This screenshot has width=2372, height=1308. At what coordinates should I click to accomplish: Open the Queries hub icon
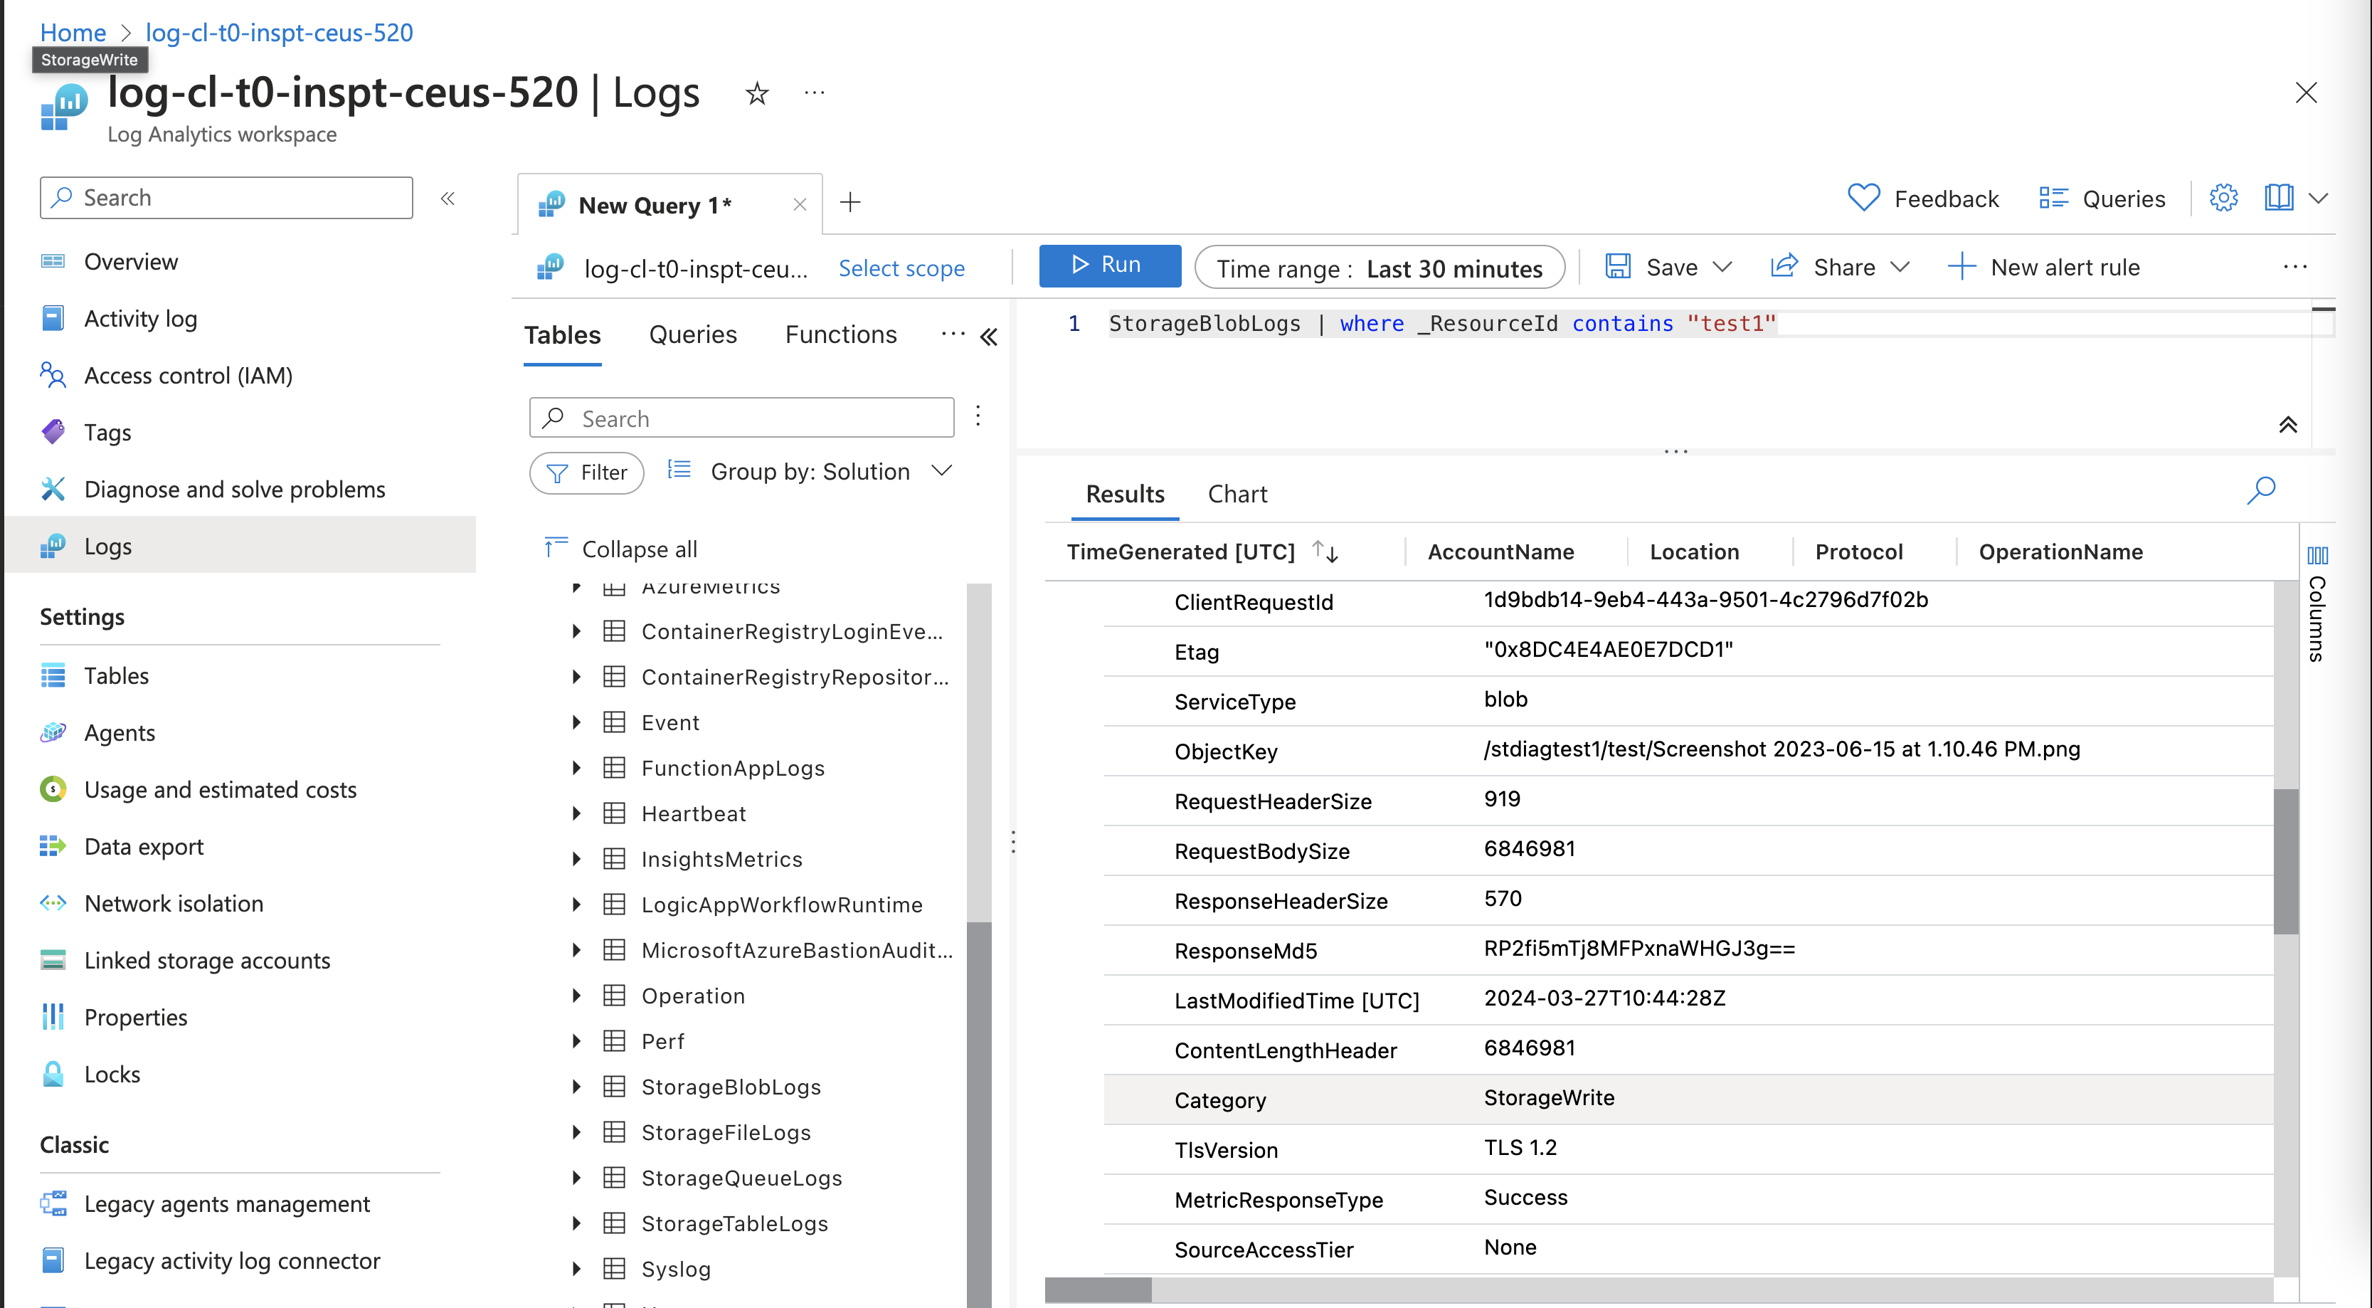tap(2101, 198)
